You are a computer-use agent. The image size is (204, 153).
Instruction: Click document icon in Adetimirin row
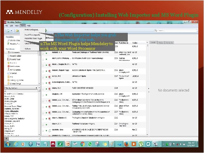click(x=50, y=131)
